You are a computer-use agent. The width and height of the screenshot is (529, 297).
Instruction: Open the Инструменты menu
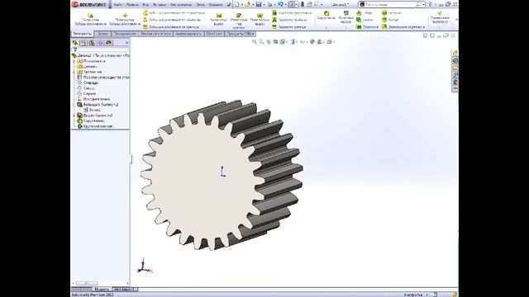click(x=182, y=5)
